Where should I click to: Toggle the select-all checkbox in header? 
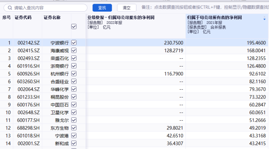coord(74,27)
